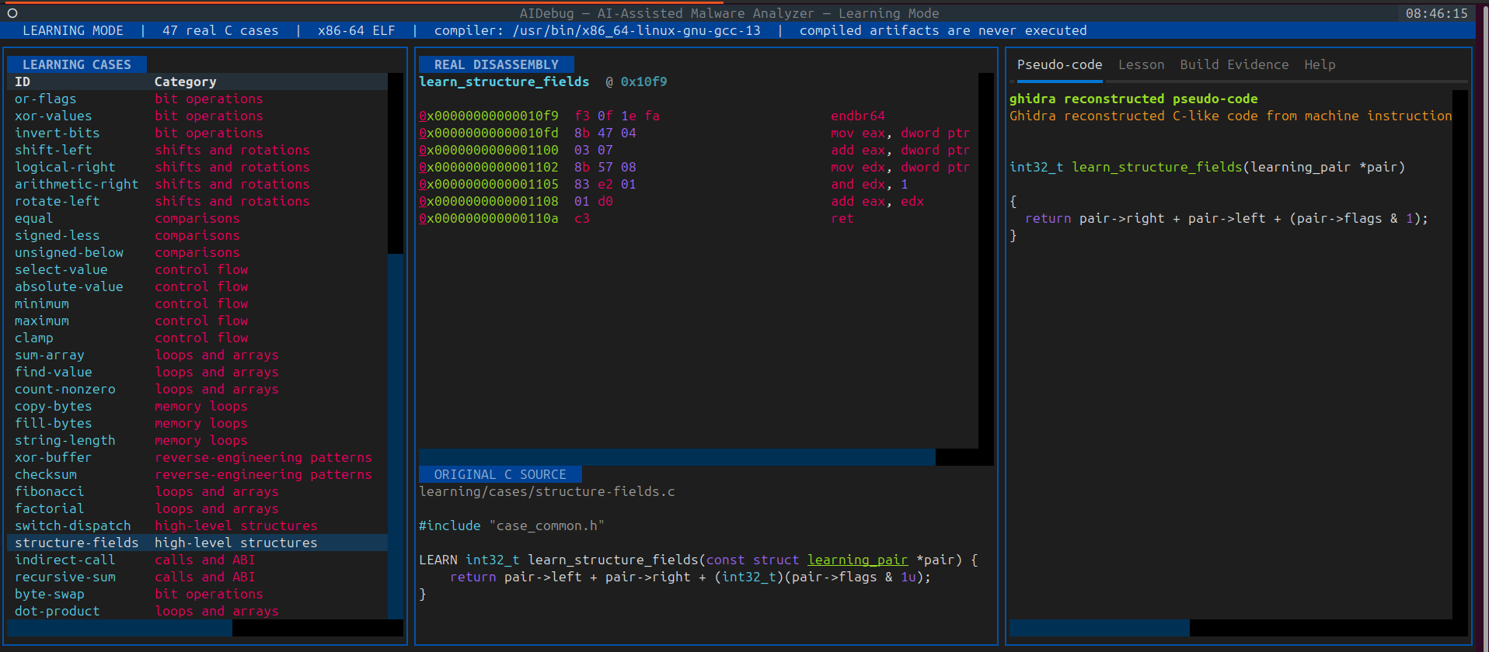Select the sum-array case
Screen dimensions: 1489x652
[x=197, y=355]
